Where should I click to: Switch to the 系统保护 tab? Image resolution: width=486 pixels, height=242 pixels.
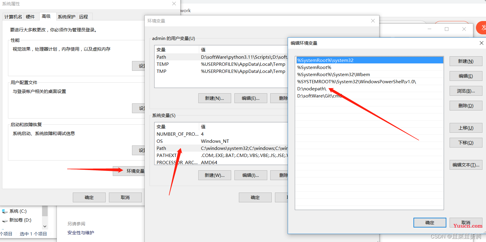pyautogui.click(x=66, y=17)
